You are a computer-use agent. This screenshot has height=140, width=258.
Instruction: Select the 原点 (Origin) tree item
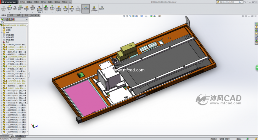7,42
